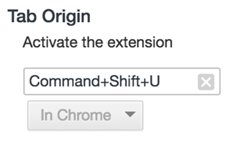Select the Activate the extension label
Image resolution: width=244 pixels, height=152 pixels.
(98, 42)
